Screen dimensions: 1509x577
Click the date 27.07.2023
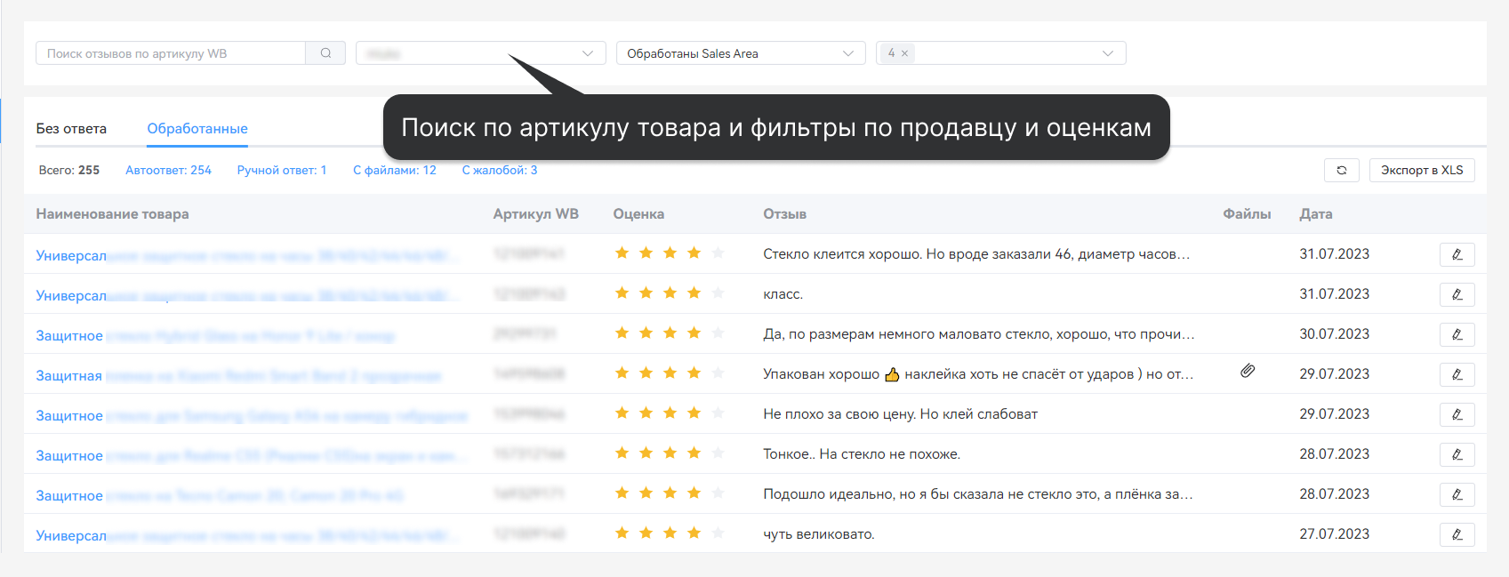click(1335, 534)
